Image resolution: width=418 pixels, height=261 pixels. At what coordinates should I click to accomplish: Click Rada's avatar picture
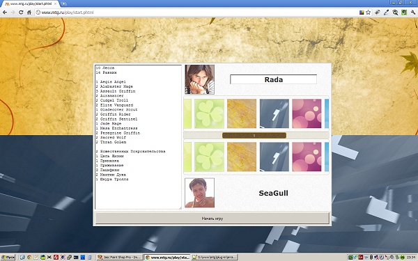tap(200, 79)
